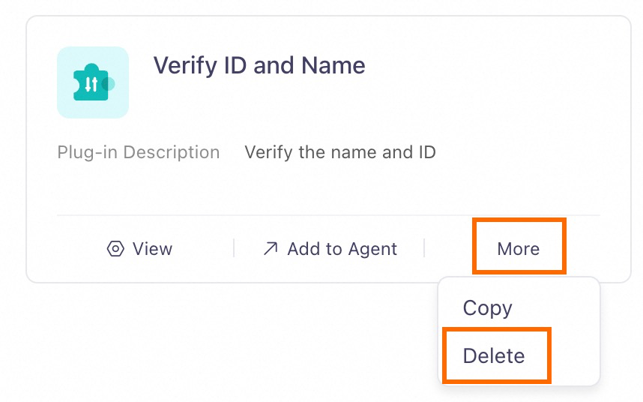
Task: Click the empty card area right of title
Action: (x=492, y=66)
